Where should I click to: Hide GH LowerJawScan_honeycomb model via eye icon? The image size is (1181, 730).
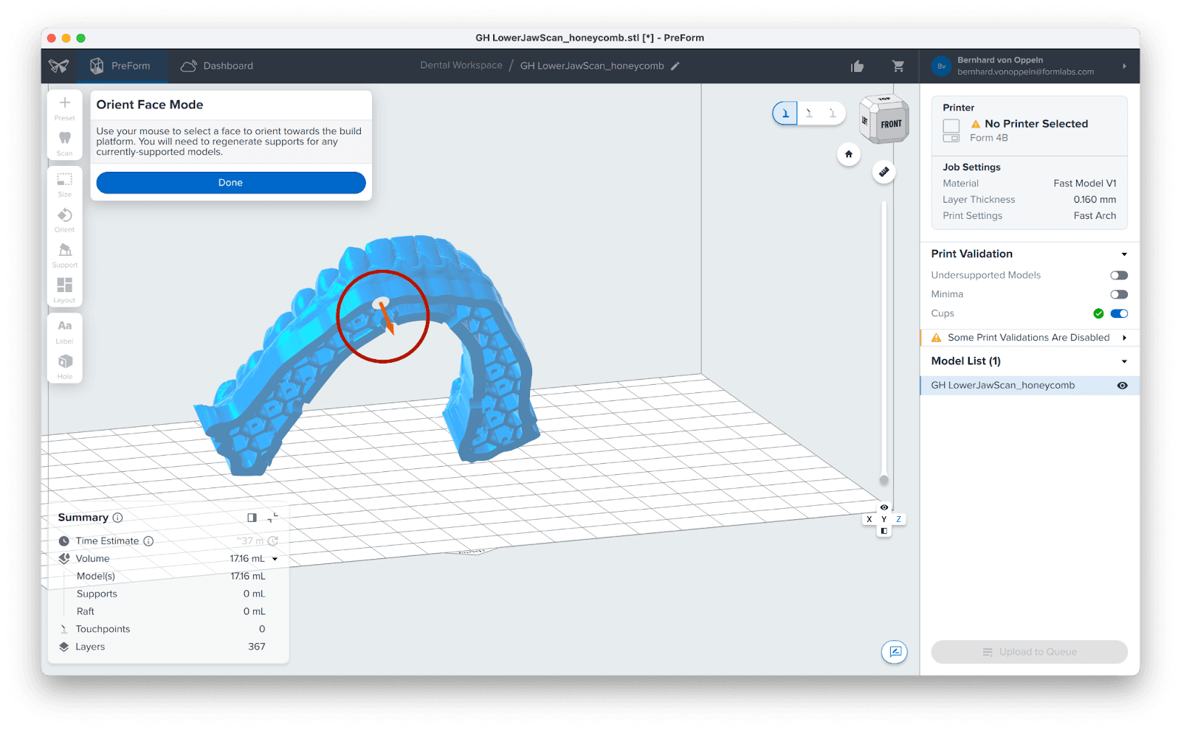pos(1122,386)
